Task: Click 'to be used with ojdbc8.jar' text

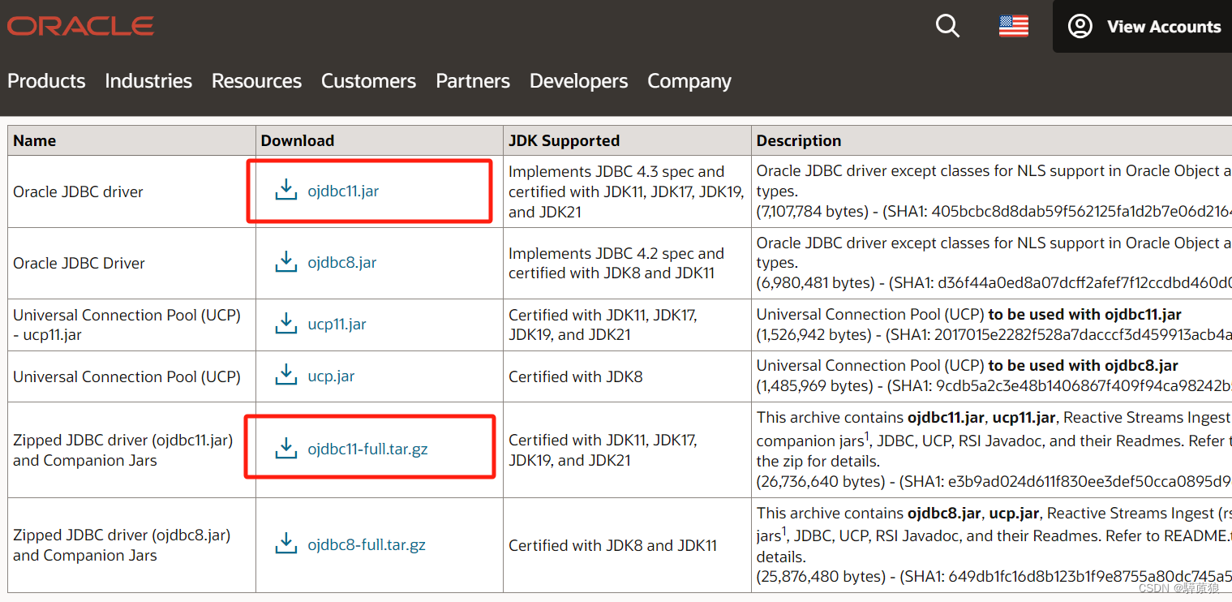Action: 1083,365
